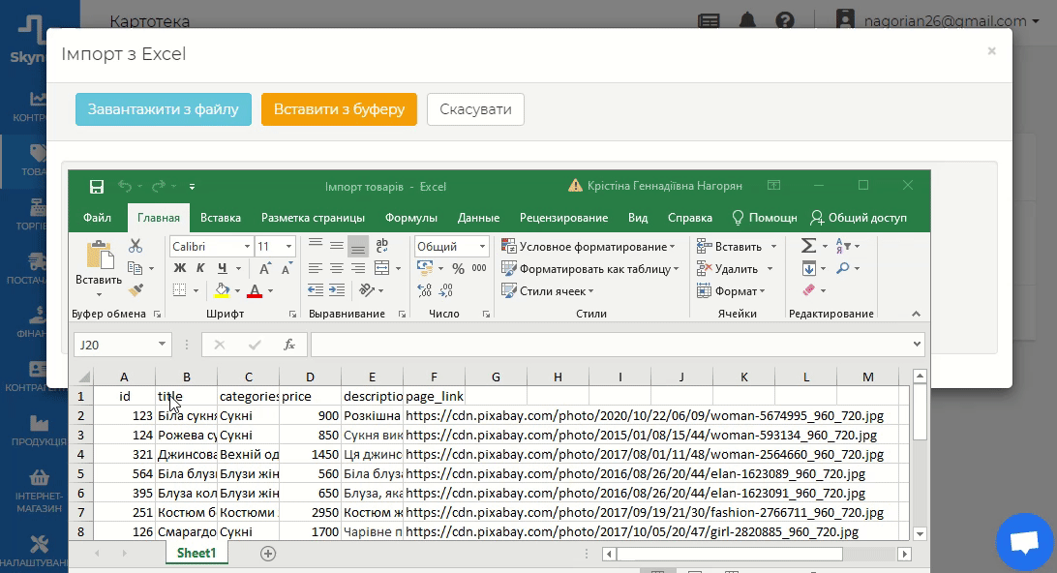Select the Sheet1 worksheet tab
Viewport: 1057px width, 573px height.
pyautogui.click(x=196, y=553)
